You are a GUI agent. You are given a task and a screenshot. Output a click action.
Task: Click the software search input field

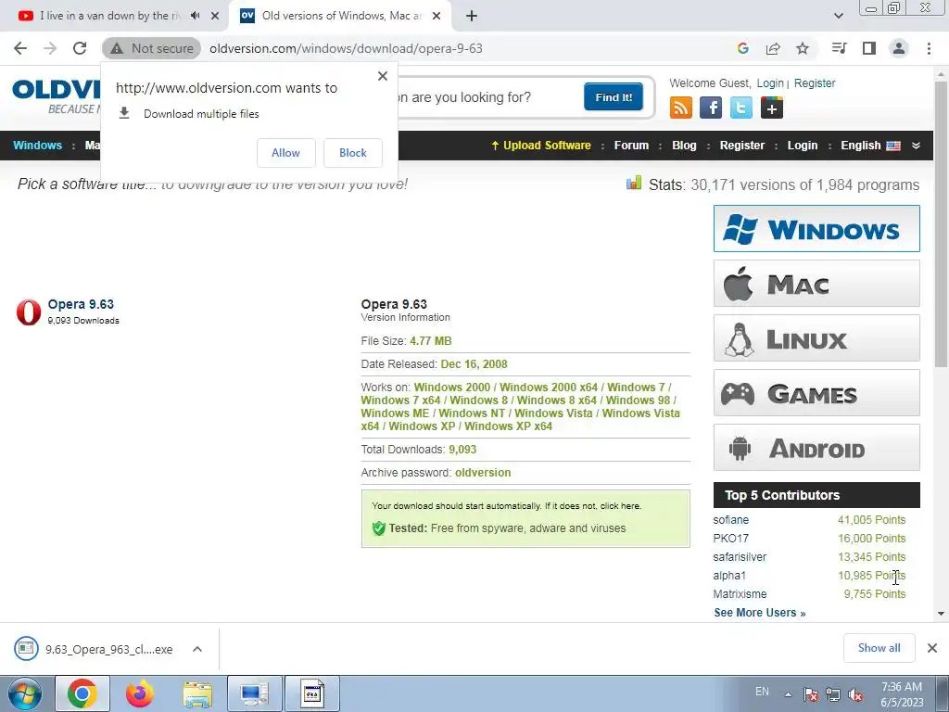tap(489, 97)
